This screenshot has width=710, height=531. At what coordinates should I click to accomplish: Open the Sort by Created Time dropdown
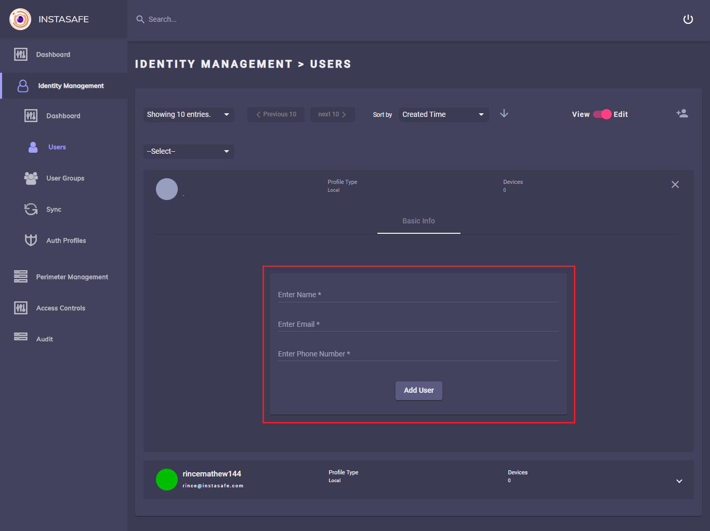tap(444, 114)
